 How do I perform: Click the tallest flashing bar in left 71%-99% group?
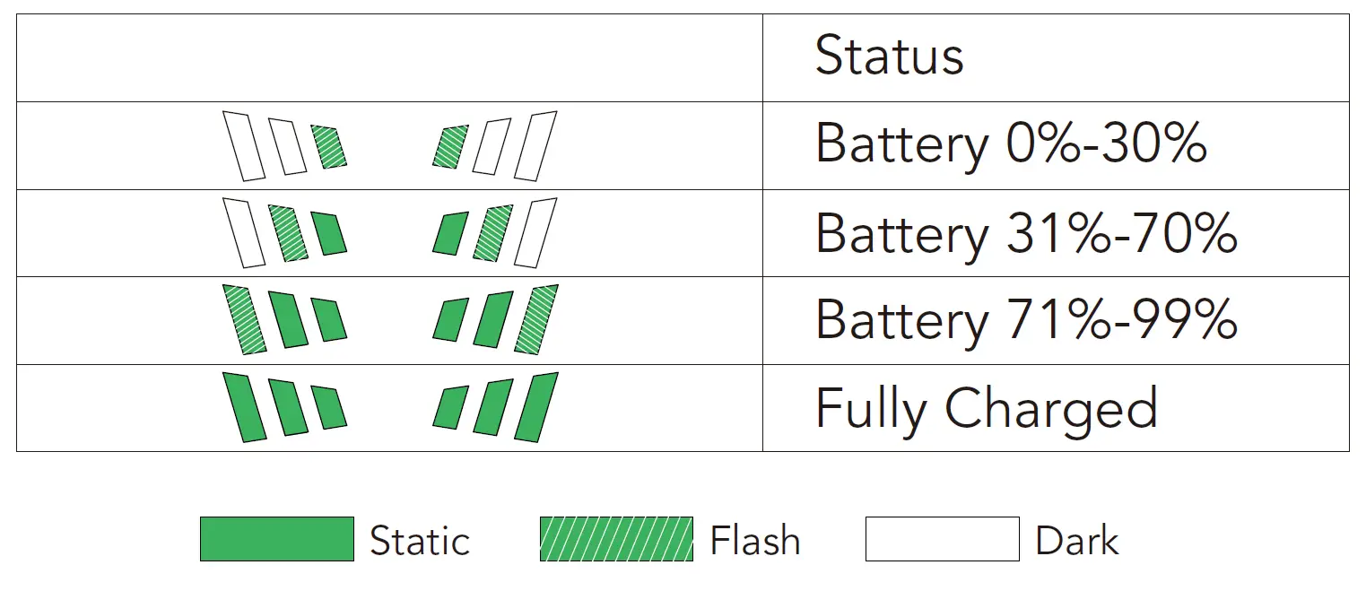[244, 319]
